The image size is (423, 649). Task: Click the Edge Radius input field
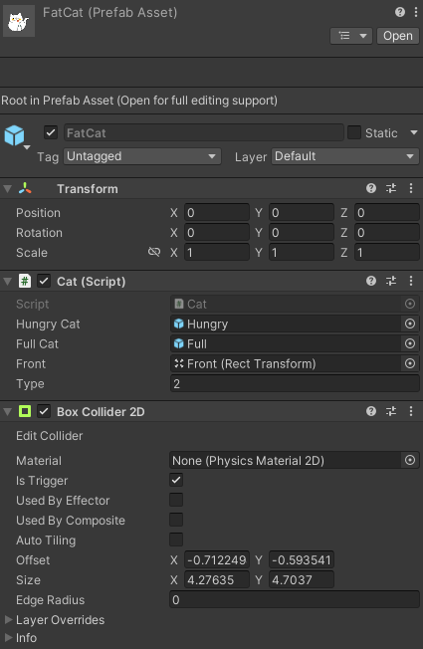coord(295,600)
